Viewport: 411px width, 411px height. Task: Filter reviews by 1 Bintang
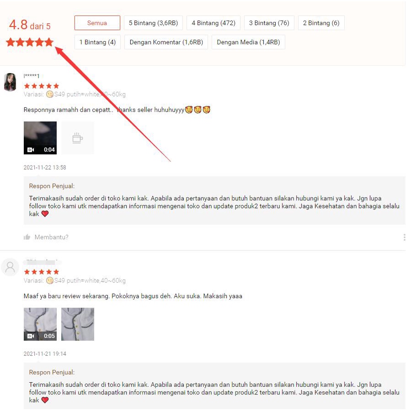(x=97, y=42)
